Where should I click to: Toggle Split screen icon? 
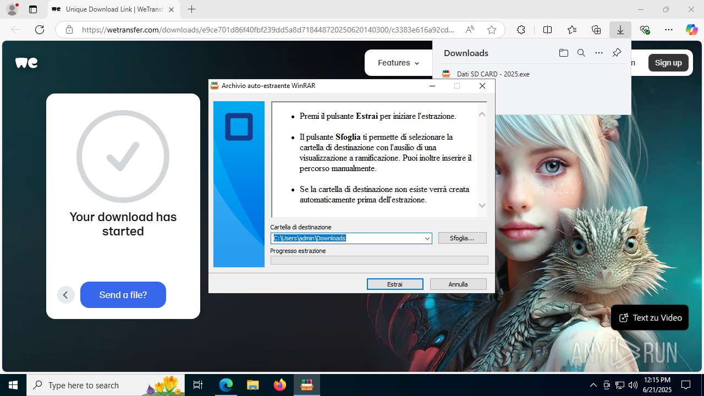coord(547,30)
